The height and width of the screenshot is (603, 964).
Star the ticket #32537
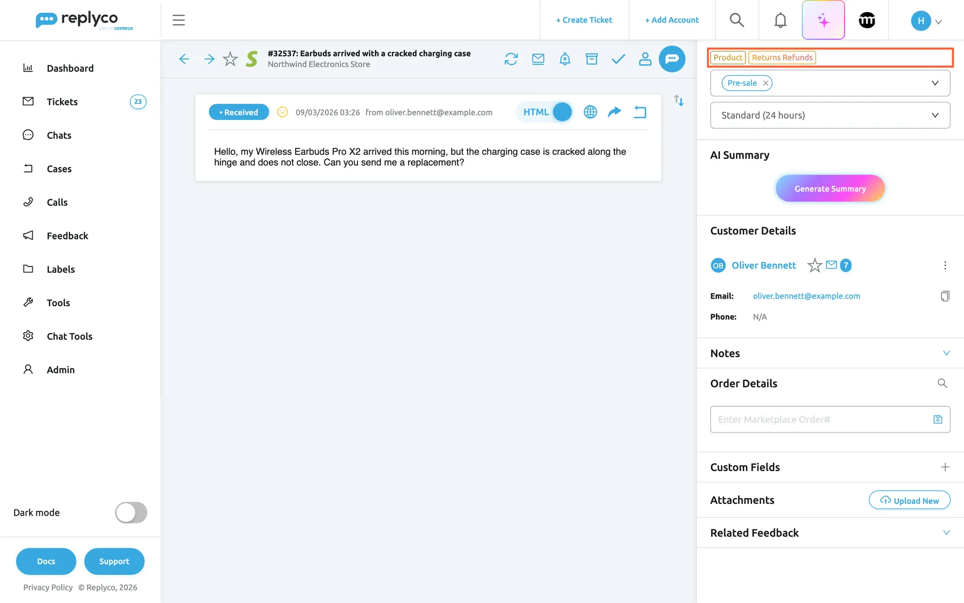[230, 59]
